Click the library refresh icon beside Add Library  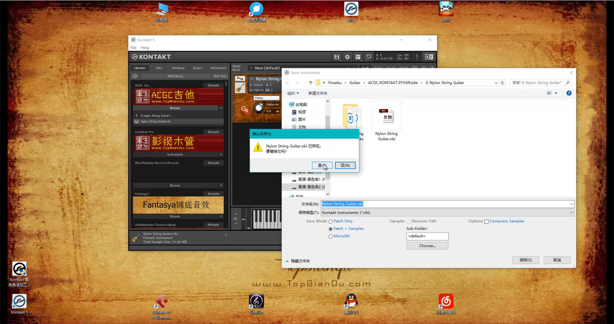135,76
